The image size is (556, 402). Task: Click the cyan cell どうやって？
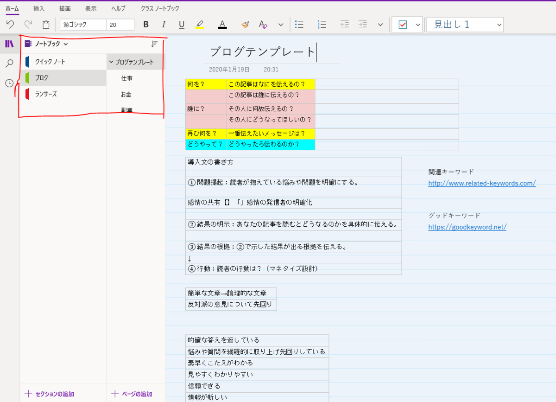(x=206, y=144)
